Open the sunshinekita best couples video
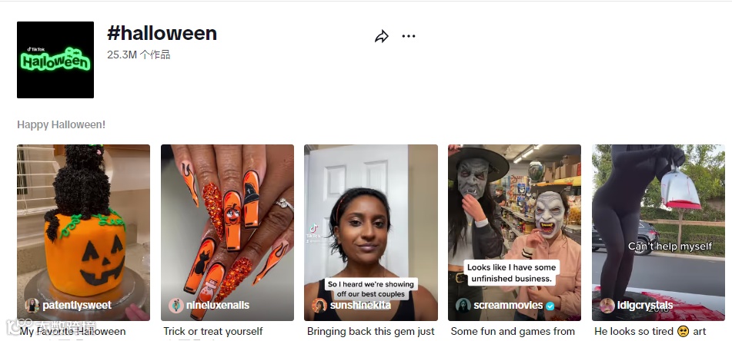 [371, 233]
